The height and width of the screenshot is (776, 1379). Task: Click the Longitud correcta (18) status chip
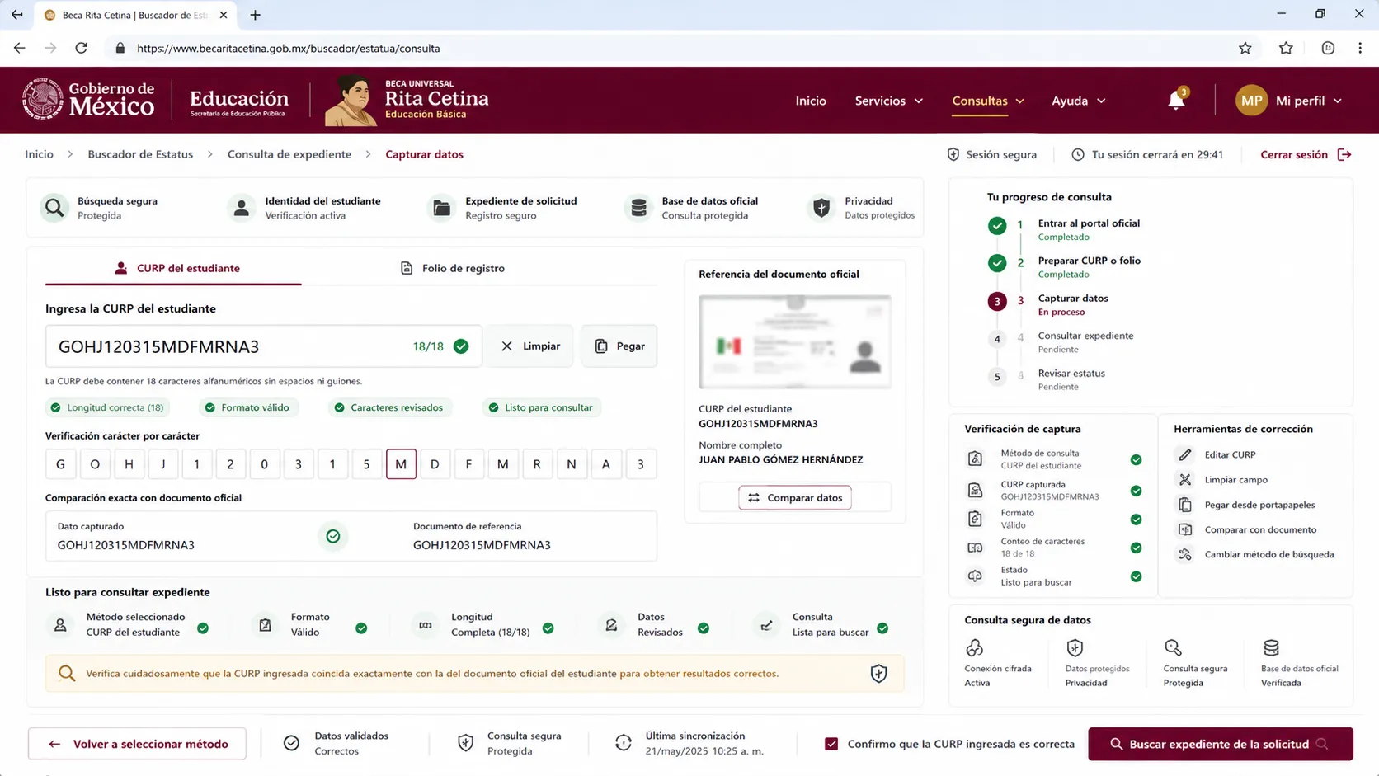(x=107, y=407)
